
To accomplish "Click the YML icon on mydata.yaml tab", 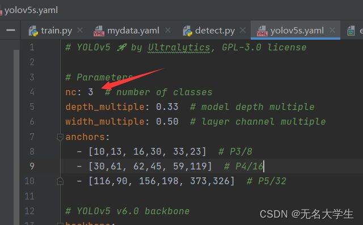I will click(x=99, y=31).
